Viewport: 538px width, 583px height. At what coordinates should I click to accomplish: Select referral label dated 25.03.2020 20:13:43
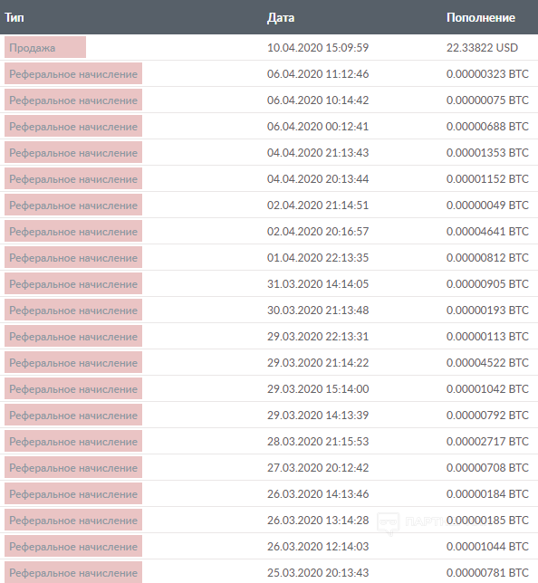click(73, 572)
